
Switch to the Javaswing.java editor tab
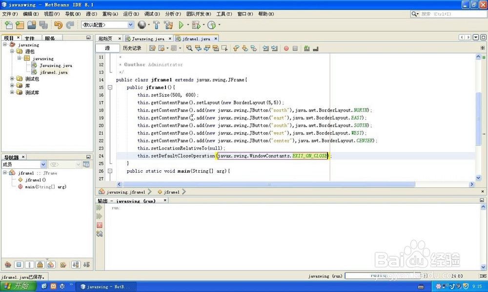(148, 39)
